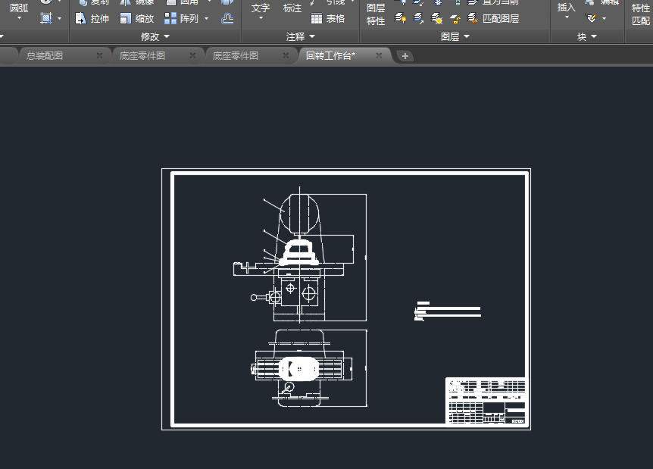
Task: Open 图层特性 (Layer Properties) manager
Action: (376, 14)
